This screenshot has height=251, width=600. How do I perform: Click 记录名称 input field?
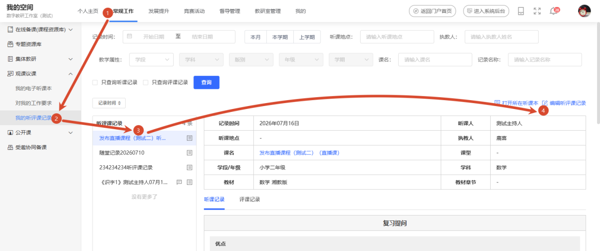point(545,59)
